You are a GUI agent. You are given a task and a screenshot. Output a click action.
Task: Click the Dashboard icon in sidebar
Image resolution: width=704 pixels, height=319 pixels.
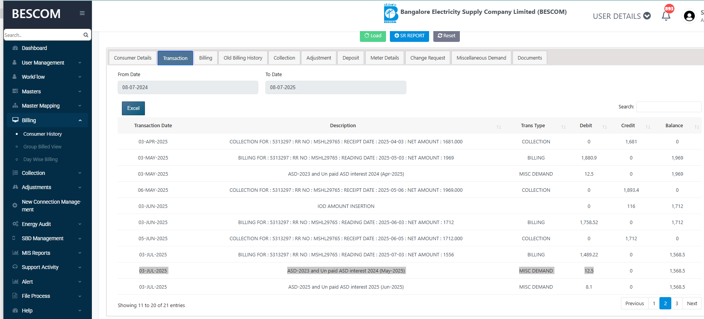(x=15, y=48)
